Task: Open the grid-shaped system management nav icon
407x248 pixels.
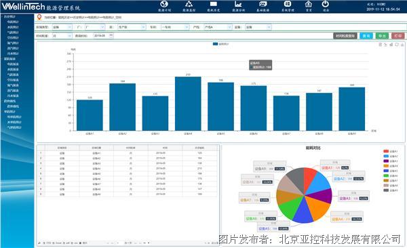Action: pyautogui.click(x=288, y=4)
